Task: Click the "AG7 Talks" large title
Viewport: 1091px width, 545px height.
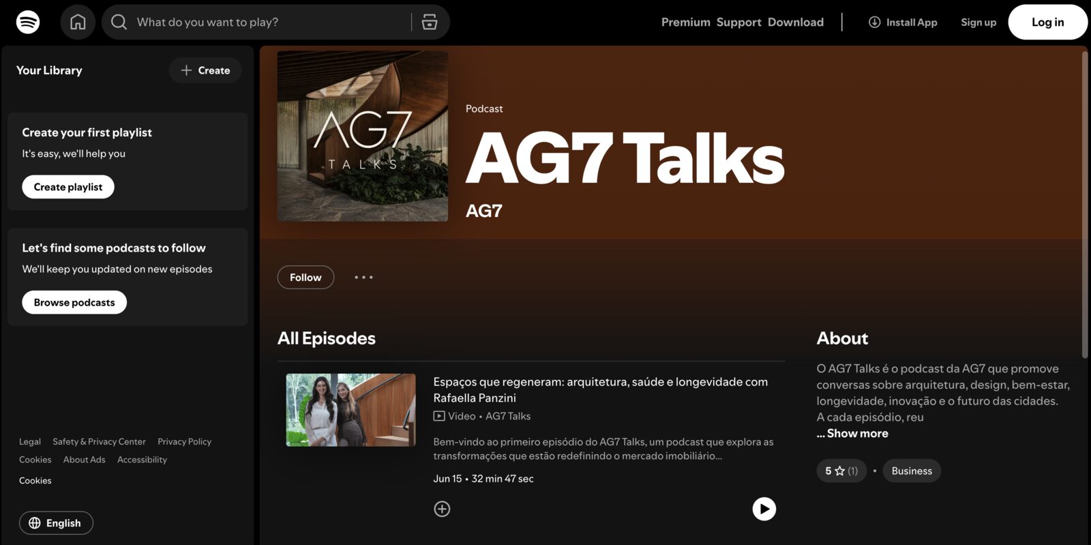Action: (625, 158)
